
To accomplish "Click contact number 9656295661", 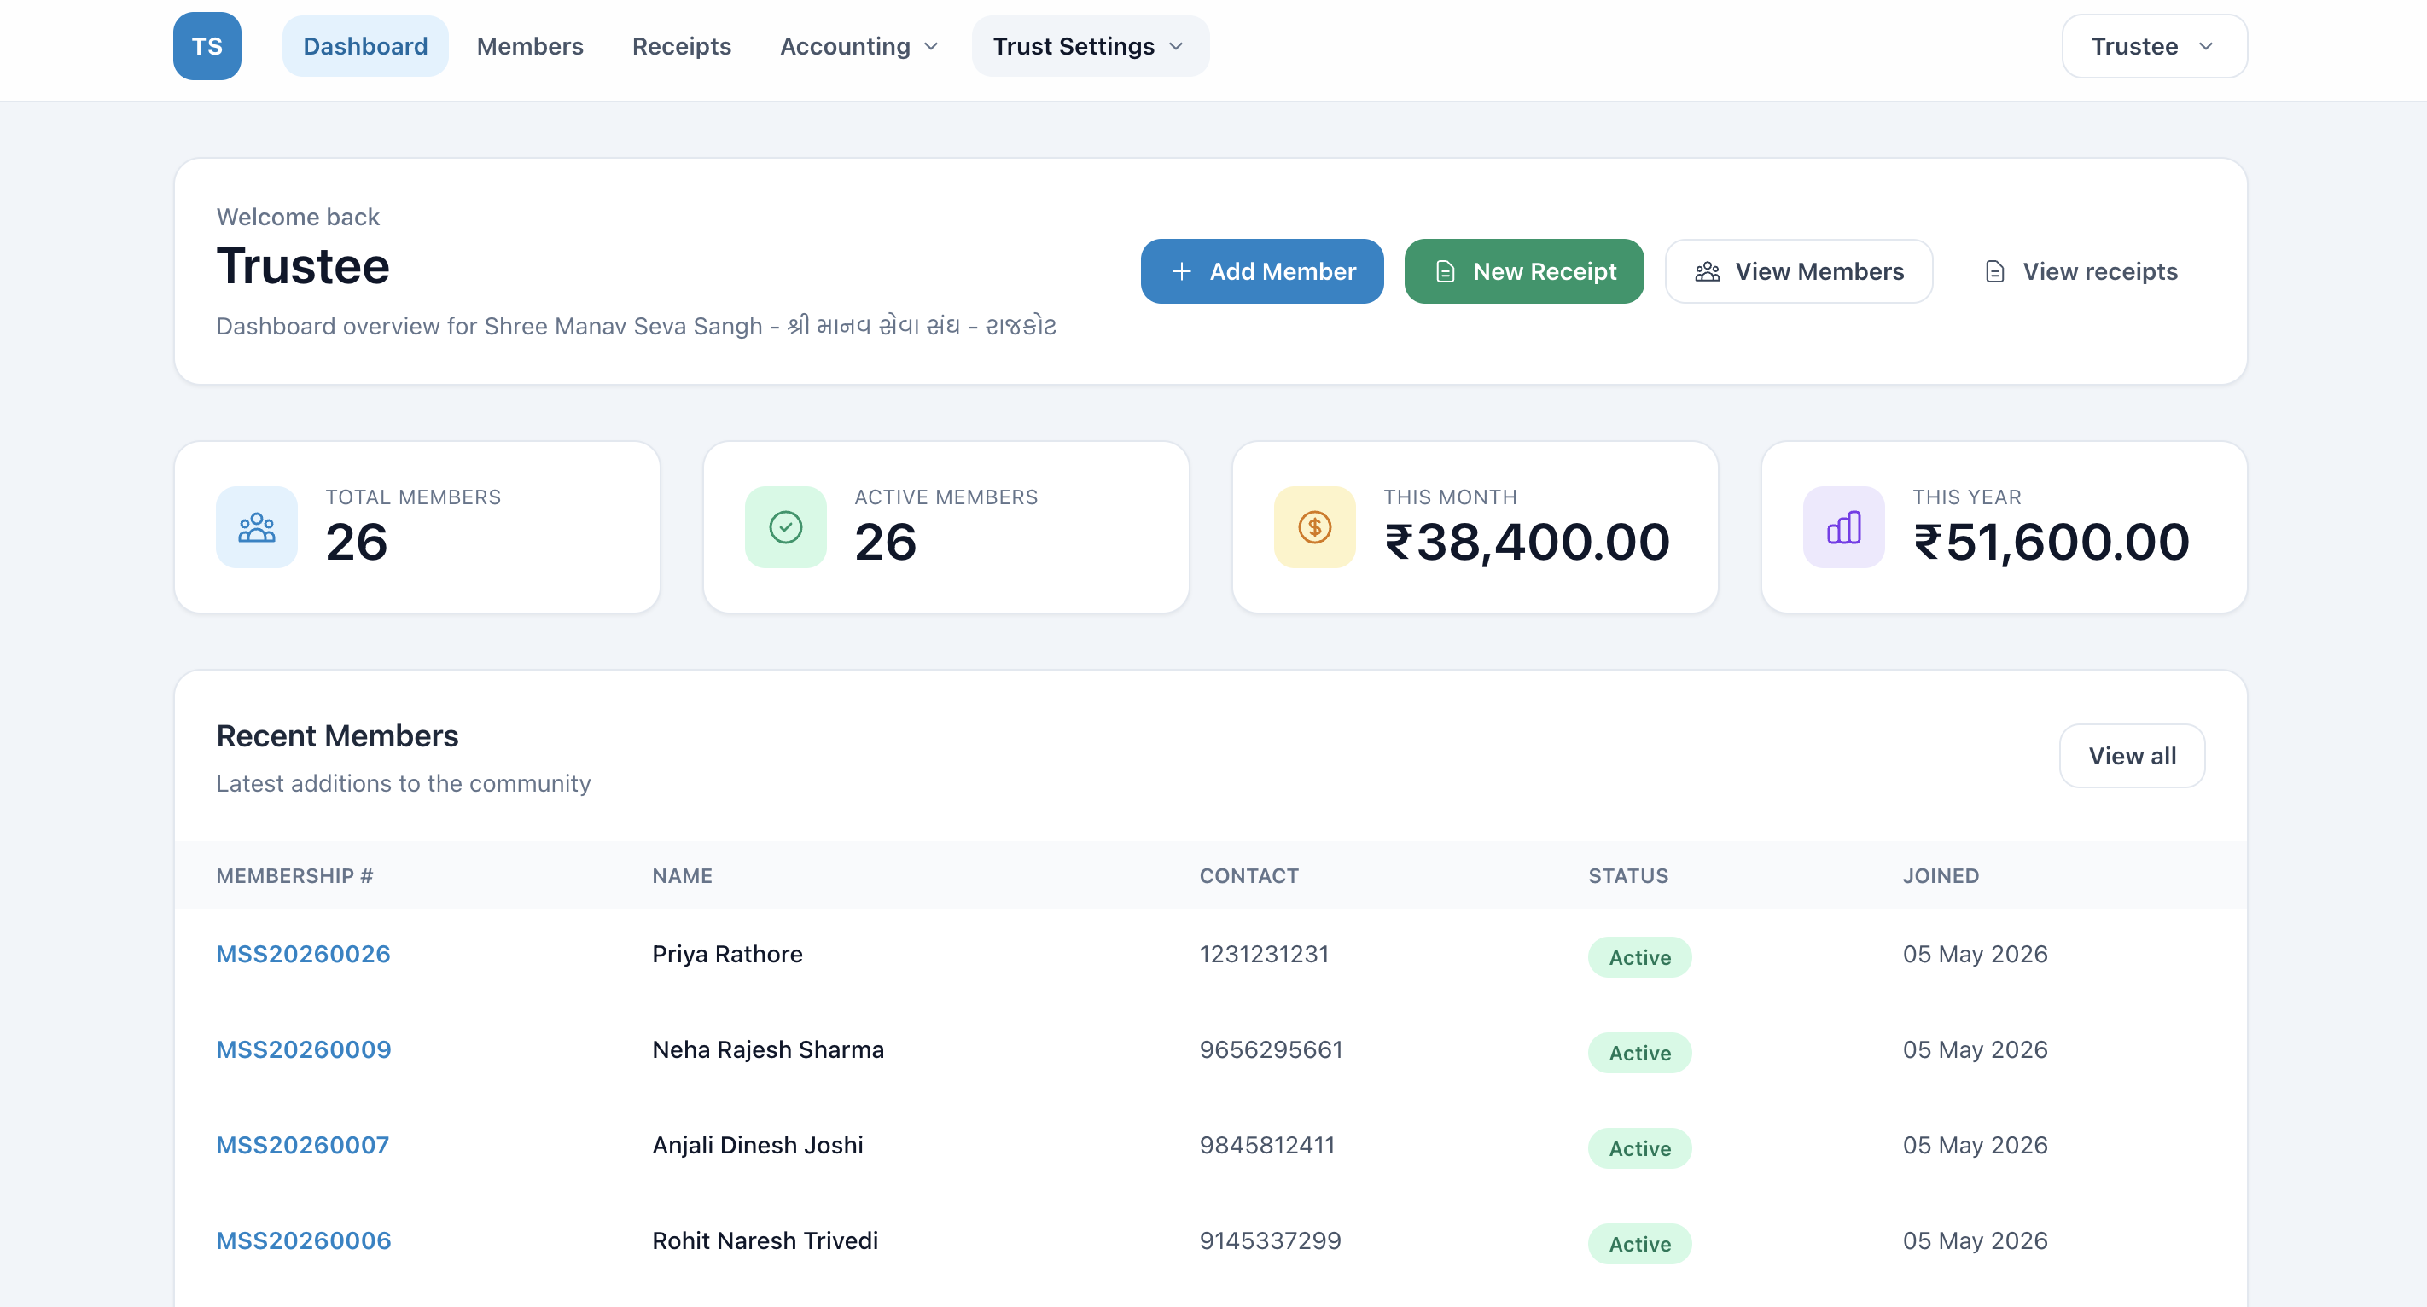I will [1271, 1049].
